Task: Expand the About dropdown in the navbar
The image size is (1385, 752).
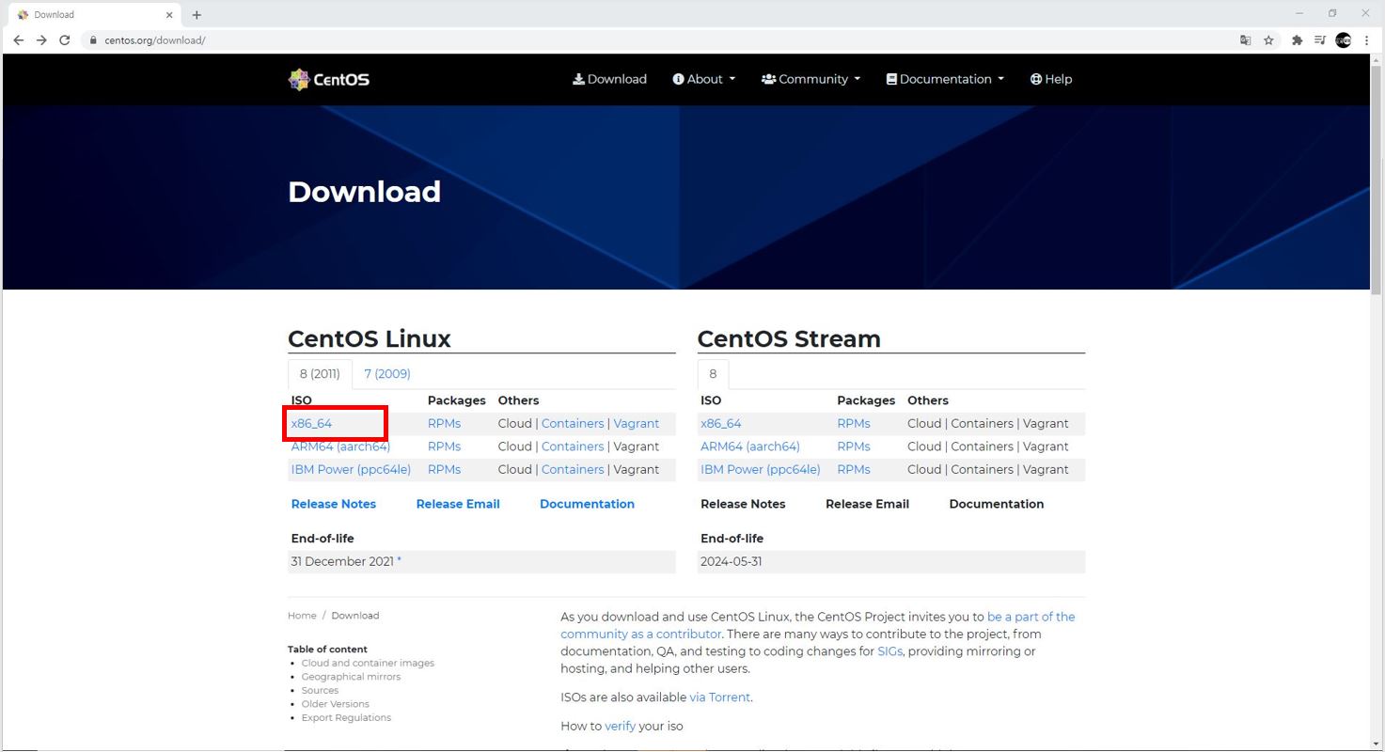Action: click(x=703, y=79)
